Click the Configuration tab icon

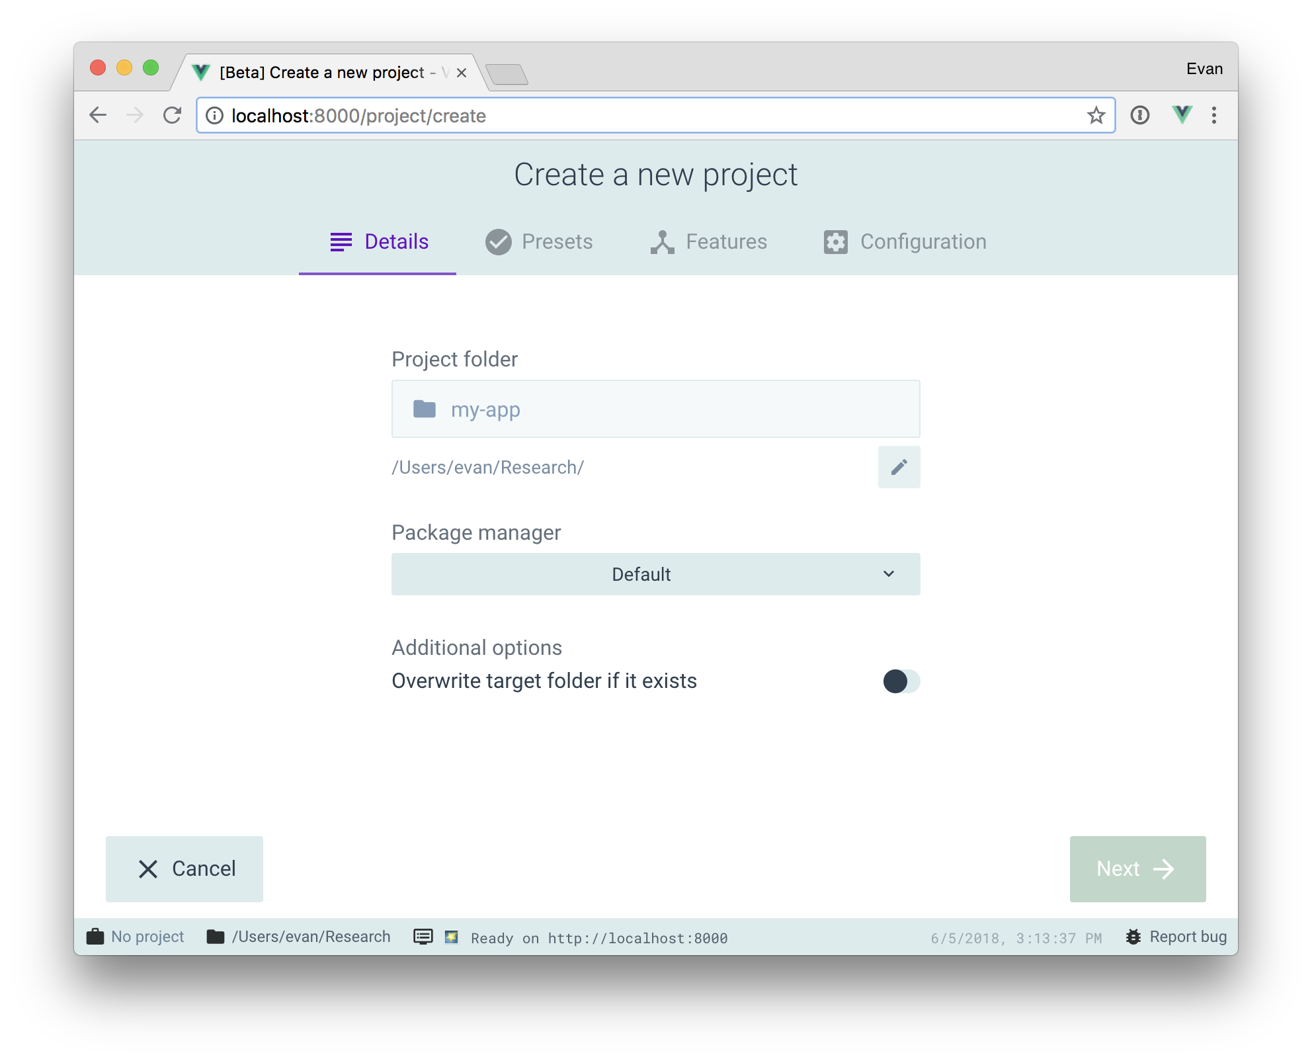click(833, 241)
